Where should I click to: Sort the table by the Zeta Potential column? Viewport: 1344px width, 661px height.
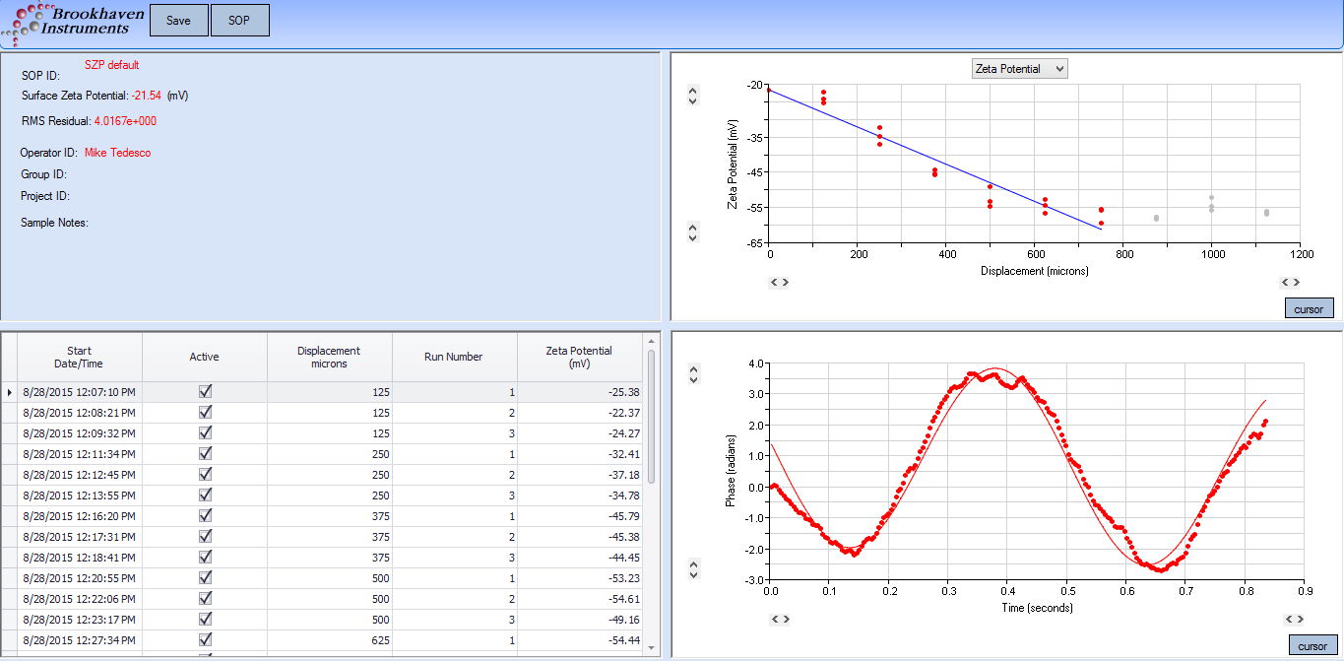(x=579, y=357)
